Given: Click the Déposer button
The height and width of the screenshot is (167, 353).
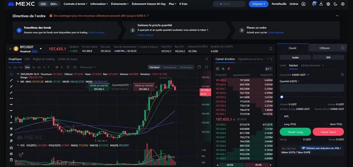Looking at the screenshot, I should [x=259, y=4].
